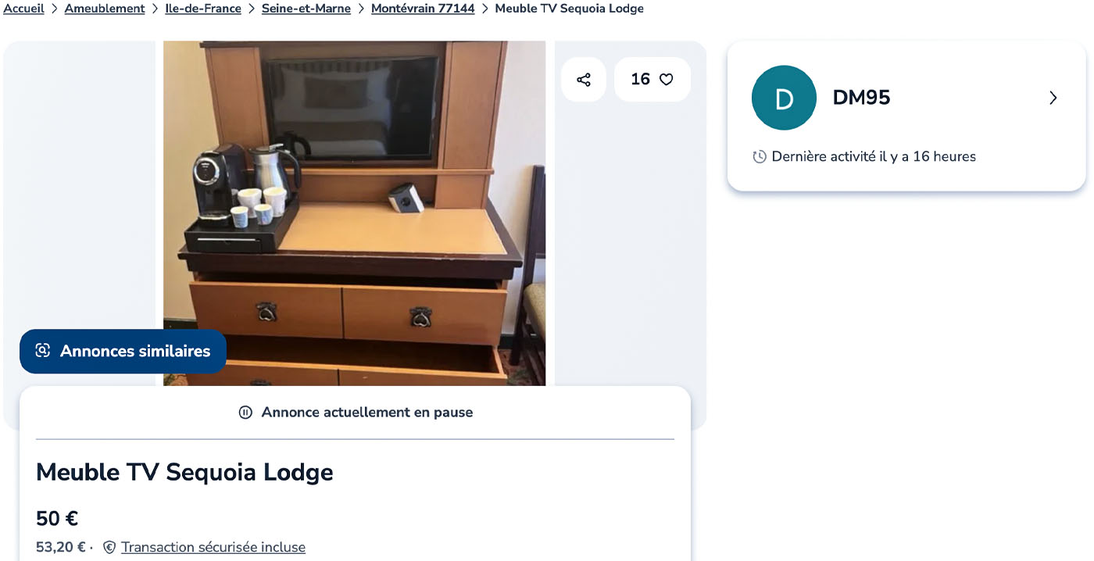The image size is (1094, 561).
Task: Add listing to favorites with heart icon
Action: (666, 80)
